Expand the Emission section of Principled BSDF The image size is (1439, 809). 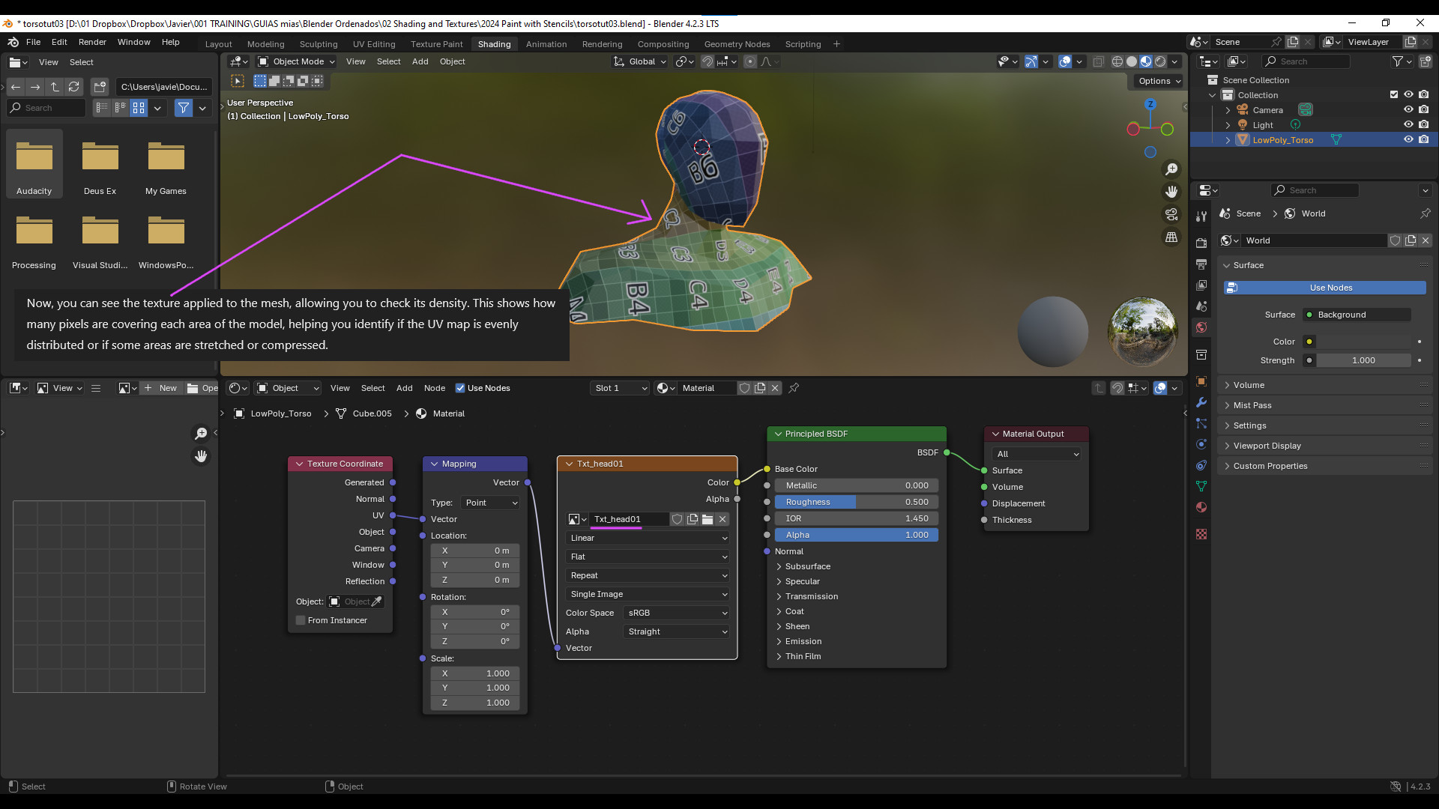(802, 641)
